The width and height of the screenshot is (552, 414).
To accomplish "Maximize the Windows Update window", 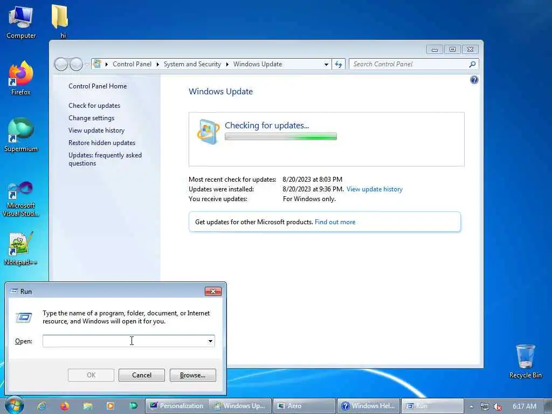I will tap(452, 49).
